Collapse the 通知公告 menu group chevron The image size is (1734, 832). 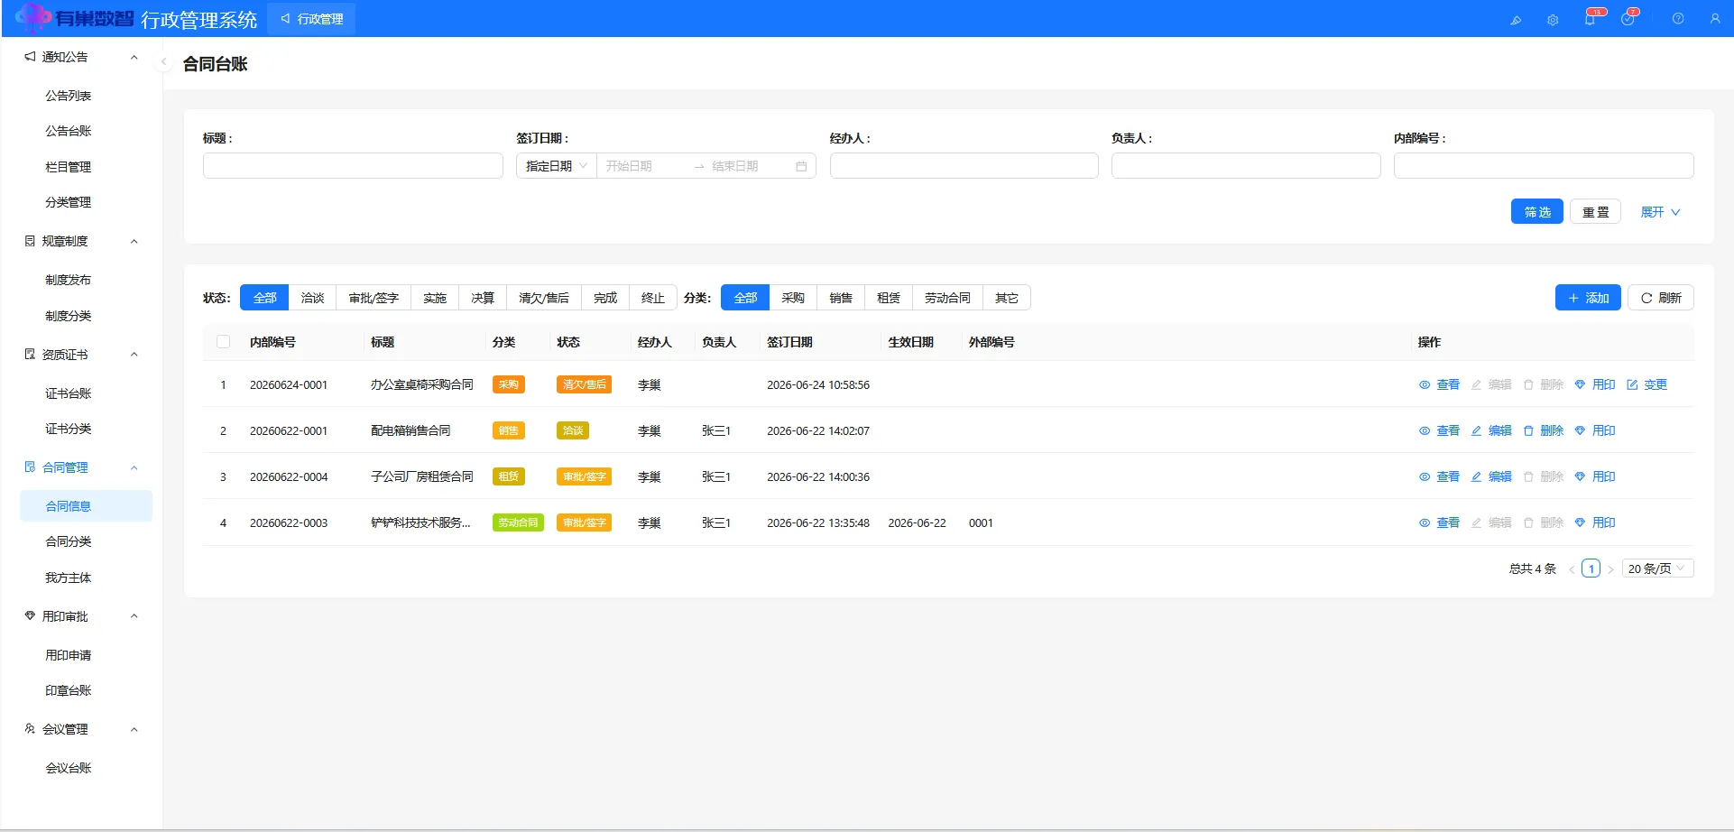click(134, 57)
